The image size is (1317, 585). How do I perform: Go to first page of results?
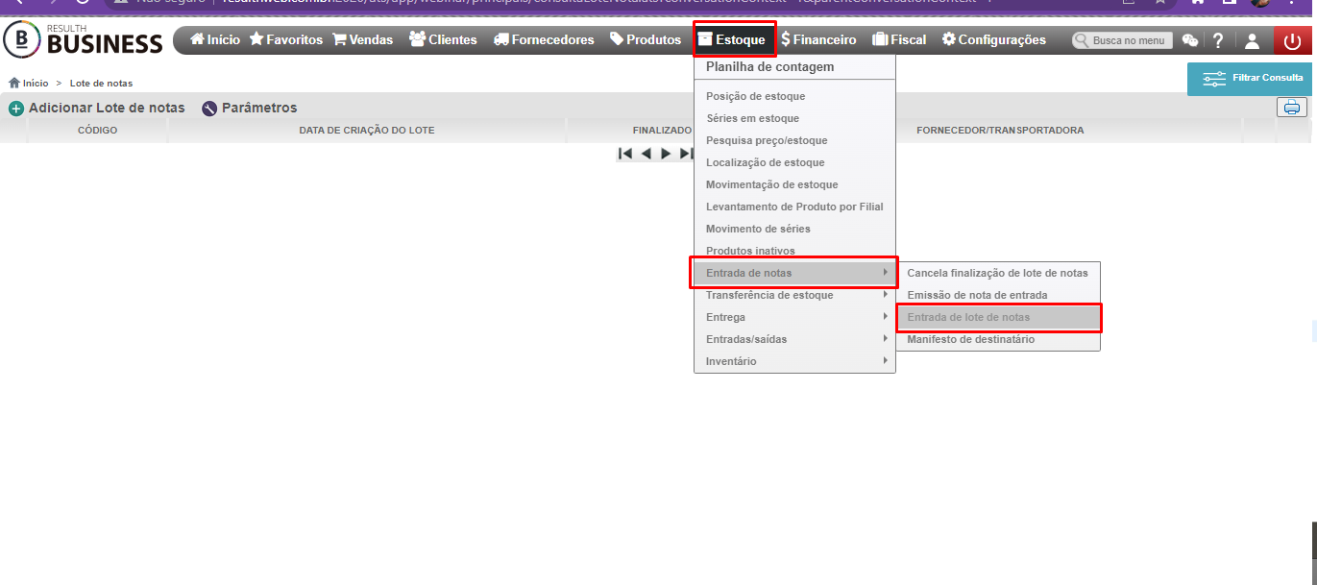coord(625,154)
